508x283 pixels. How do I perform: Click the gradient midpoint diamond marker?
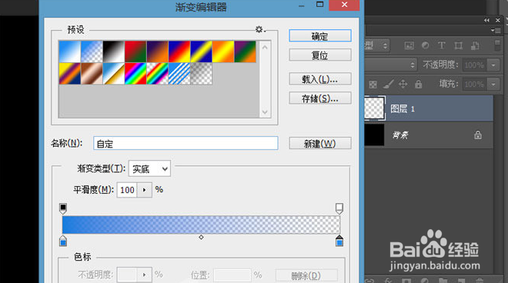click(201, 238)
